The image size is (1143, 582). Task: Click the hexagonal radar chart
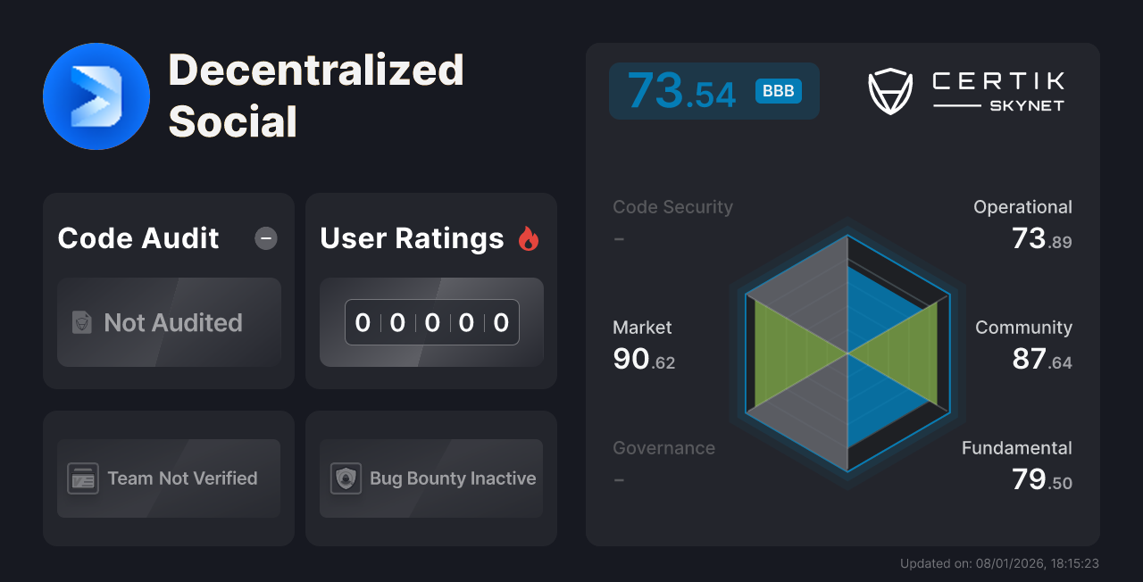click(x=845, y=357)
